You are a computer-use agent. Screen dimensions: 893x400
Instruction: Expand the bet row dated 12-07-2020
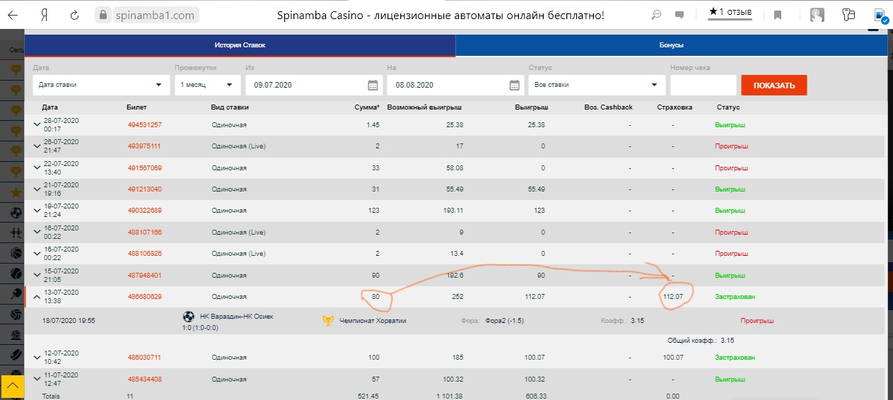tap(37, 358)
